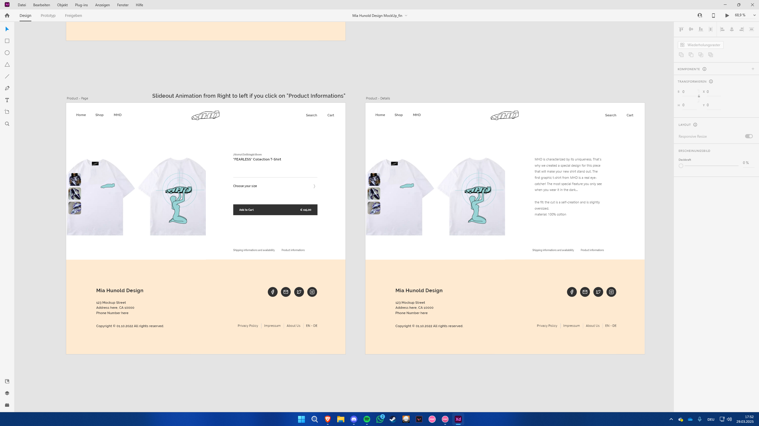Open the Layers panel
The width and height of the screenshot is (759, 426).
(x=7, y=393)
